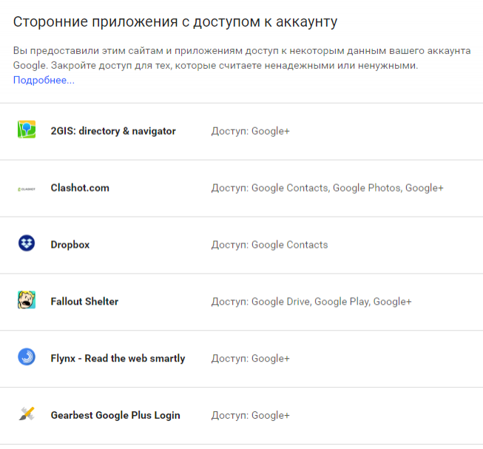Viewport: 483px width, 449px height.
Task: Click Gearbest access text Доступ: Google+
Action: click(250, 415)
